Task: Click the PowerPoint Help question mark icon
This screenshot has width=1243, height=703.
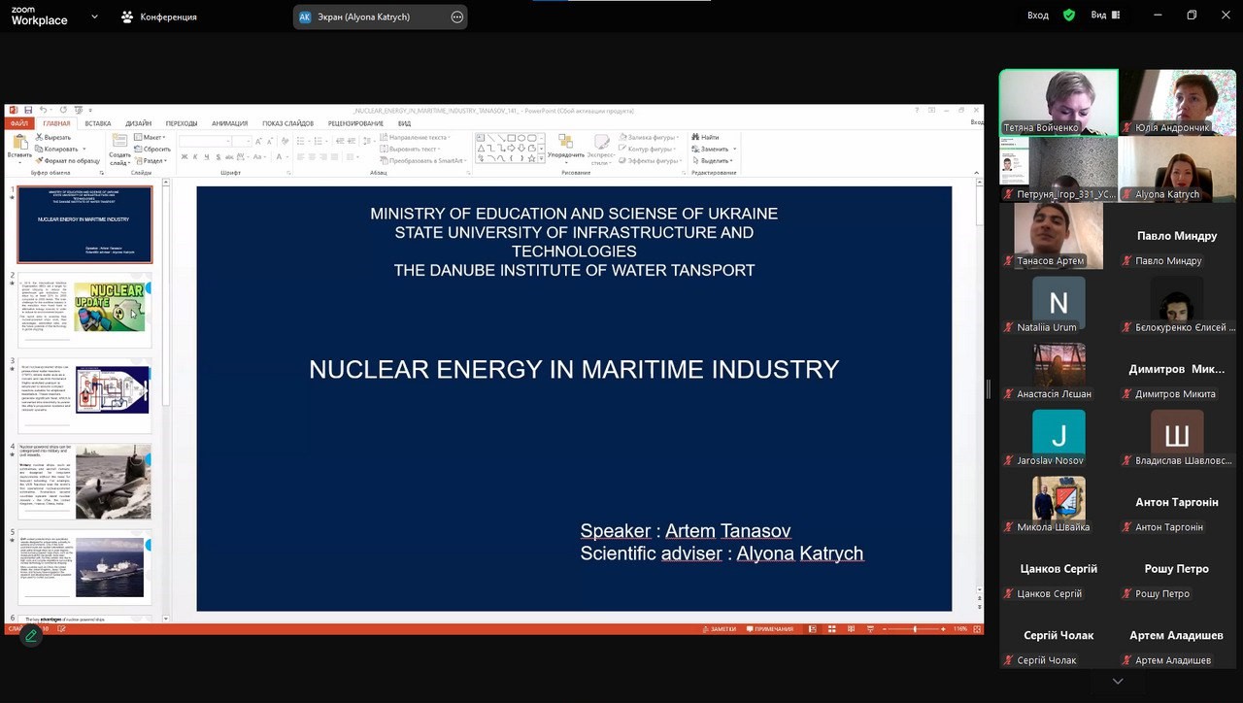Action: point(917,110)
